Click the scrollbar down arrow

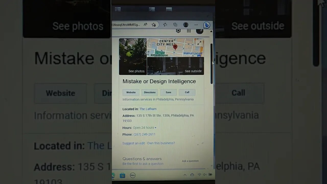(x=211, y=166)
